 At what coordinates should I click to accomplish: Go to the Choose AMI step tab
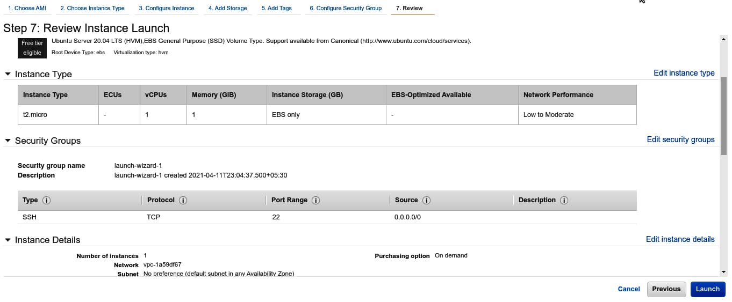27,8
